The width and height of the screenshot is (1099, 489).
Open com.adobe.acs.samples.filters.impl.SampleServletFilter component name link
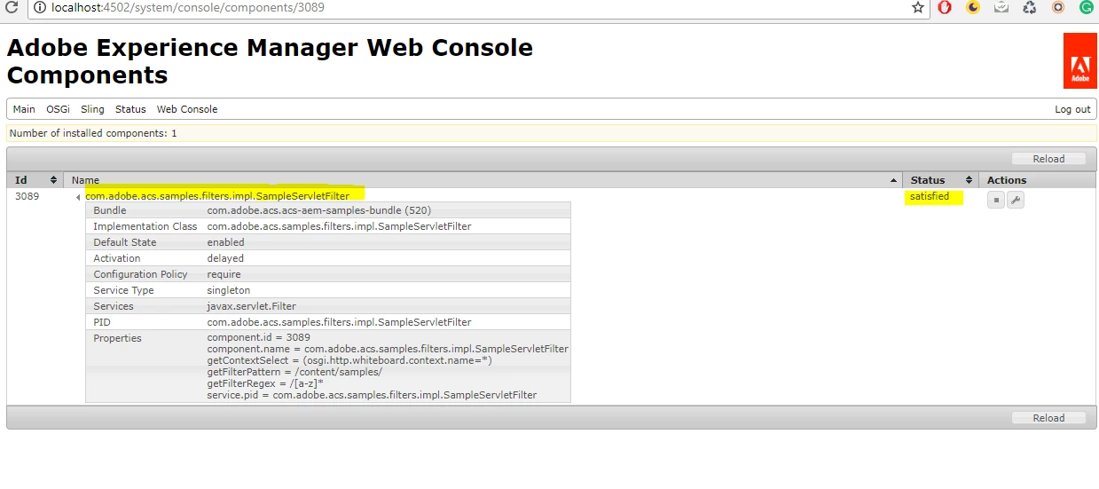pos(217,196)
